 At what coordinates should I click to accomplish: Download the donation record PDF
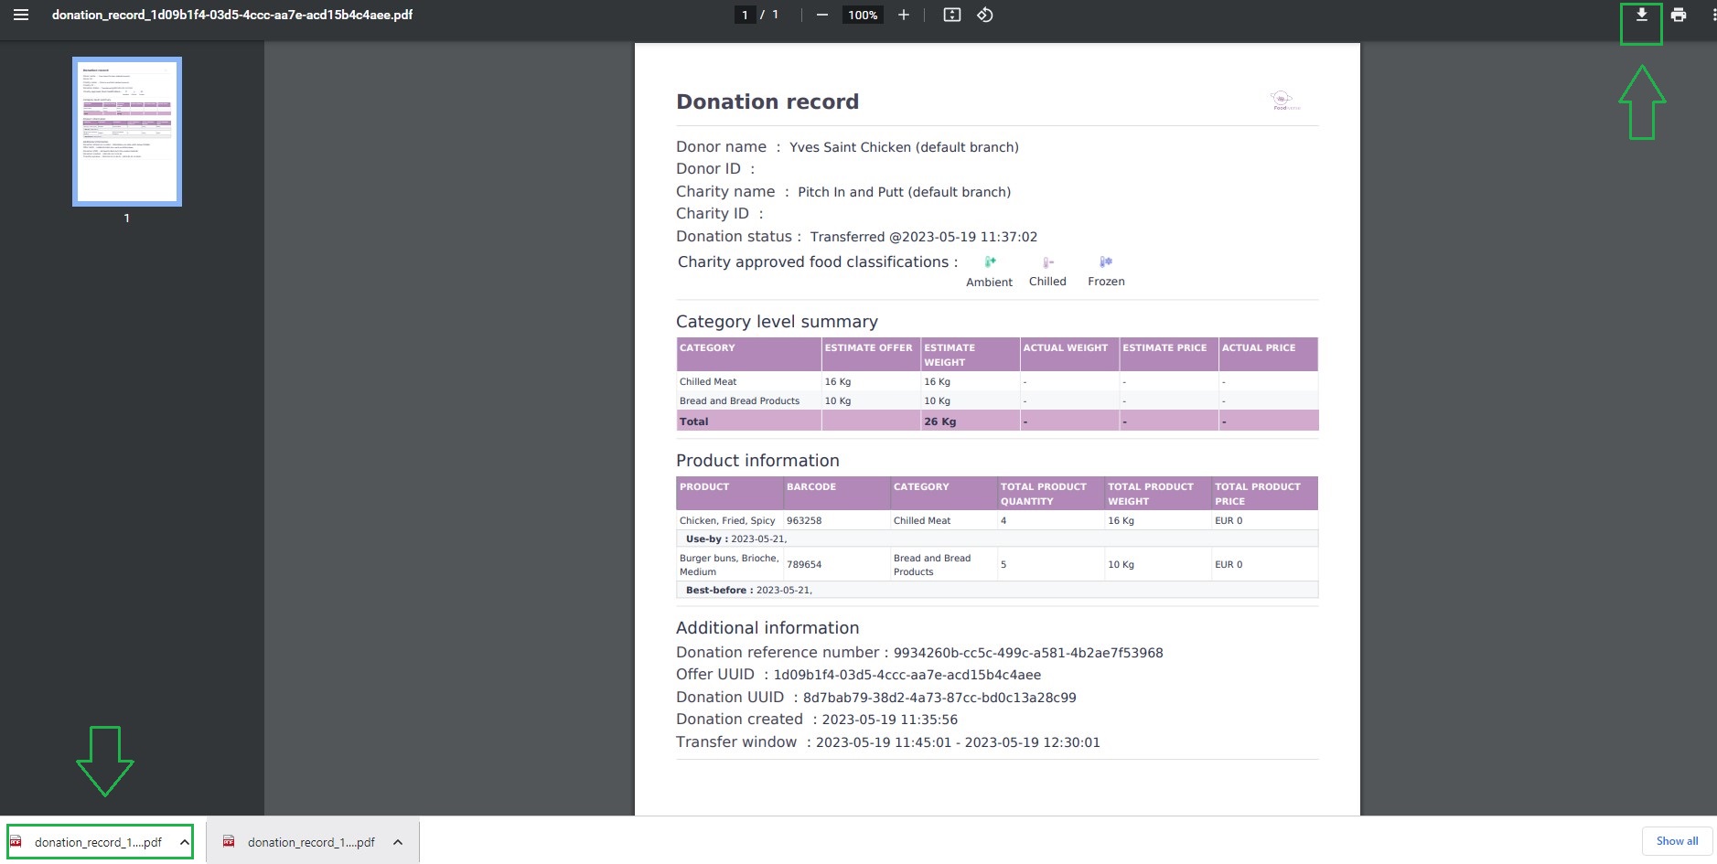pos(1641,15)
